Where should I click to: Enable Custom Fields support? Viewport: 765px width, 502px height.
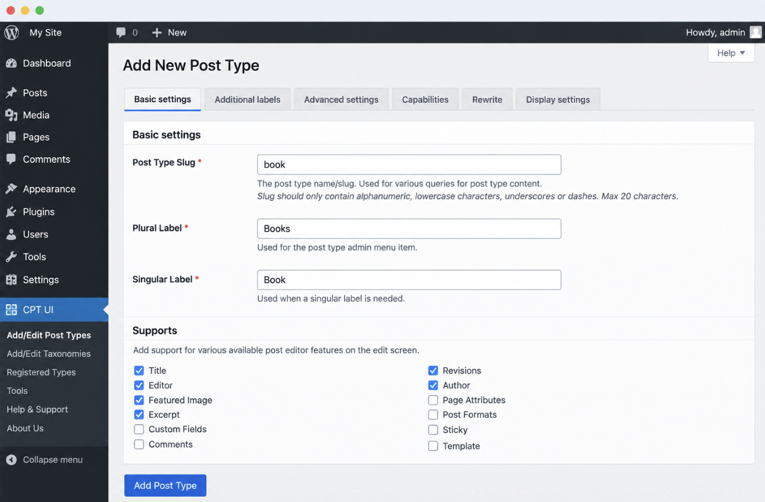click(x=139, y=429)
